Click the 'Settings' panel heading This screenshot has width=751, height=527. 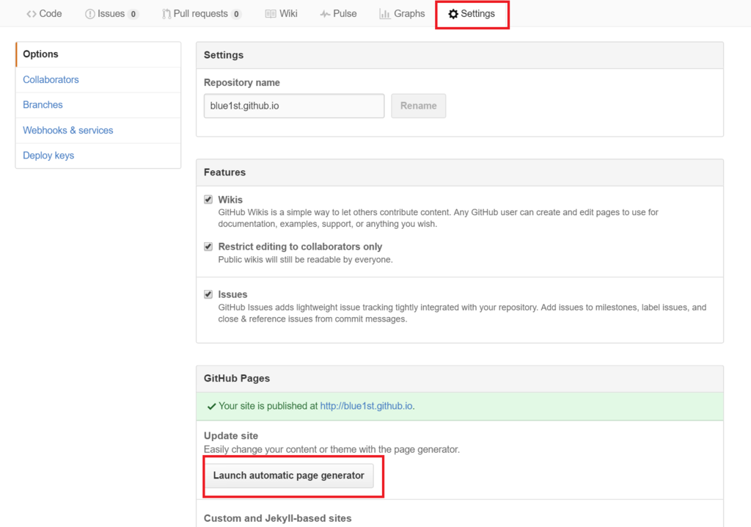(224, 55)
